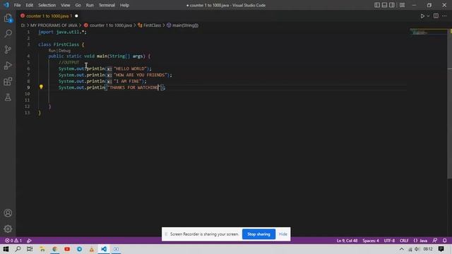The image size is (452, 254).
Task: Toggle the bottom panel layout
Action: click(x=384, y=5)
